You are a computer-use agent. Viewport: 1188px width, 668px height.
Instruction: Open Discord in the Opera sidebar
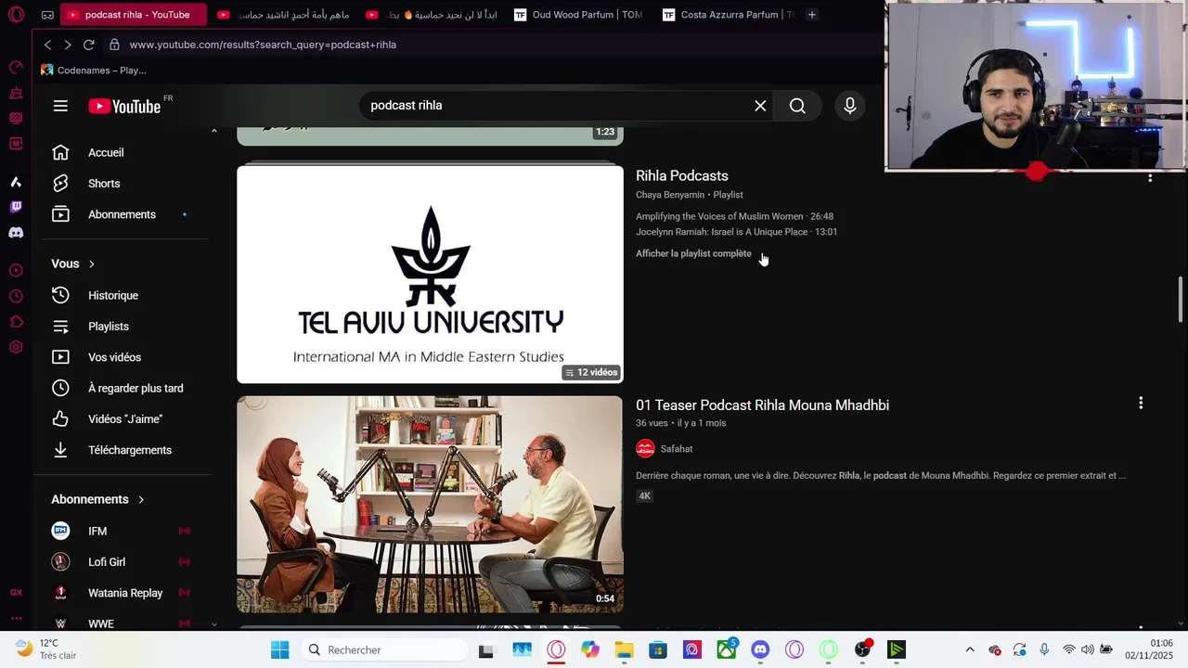tap(16, 233)
